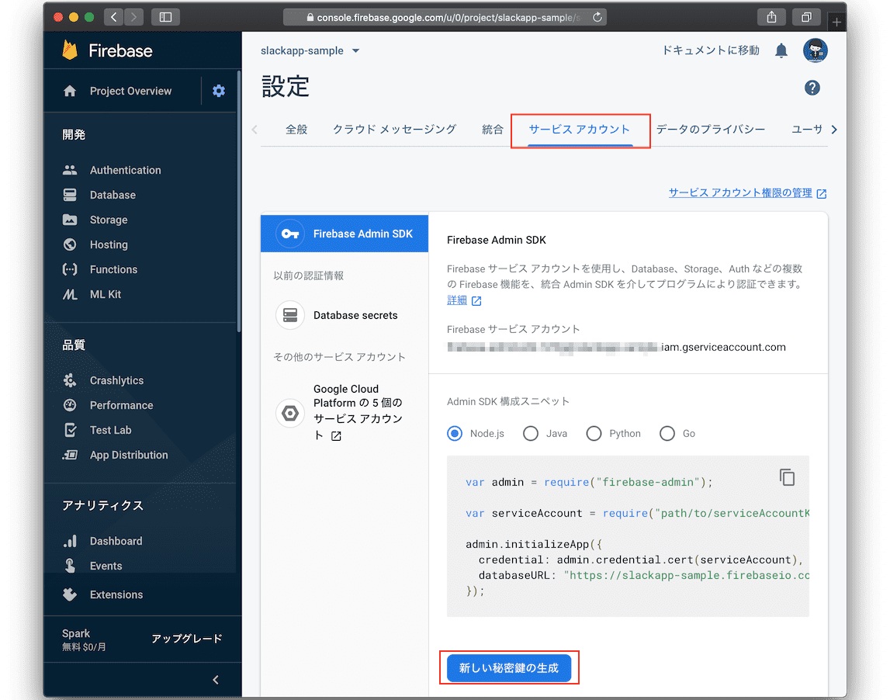Click the Firebase Admin SDK key icon

point(290,234)
